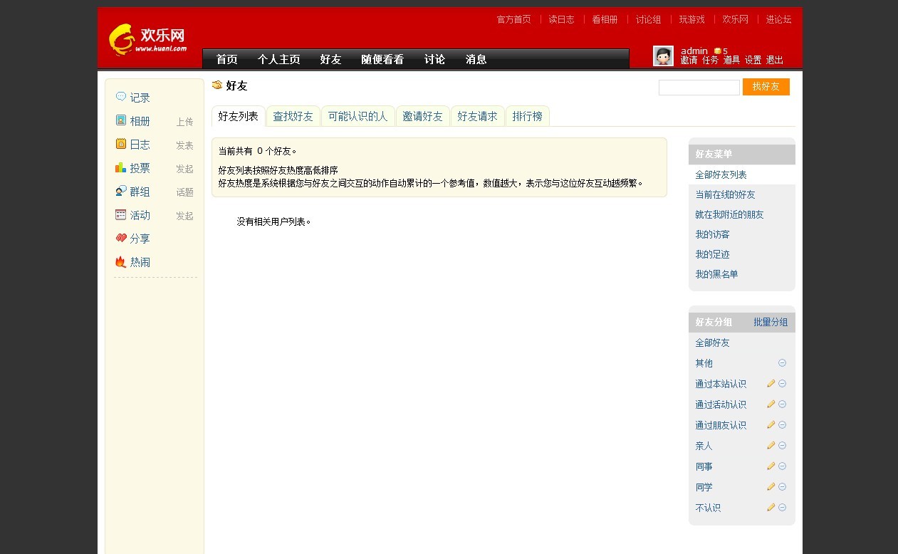Edit the 亲人 group with pencil icon
The width and height of the screenshot is (898, 554).
pos(771,445)
